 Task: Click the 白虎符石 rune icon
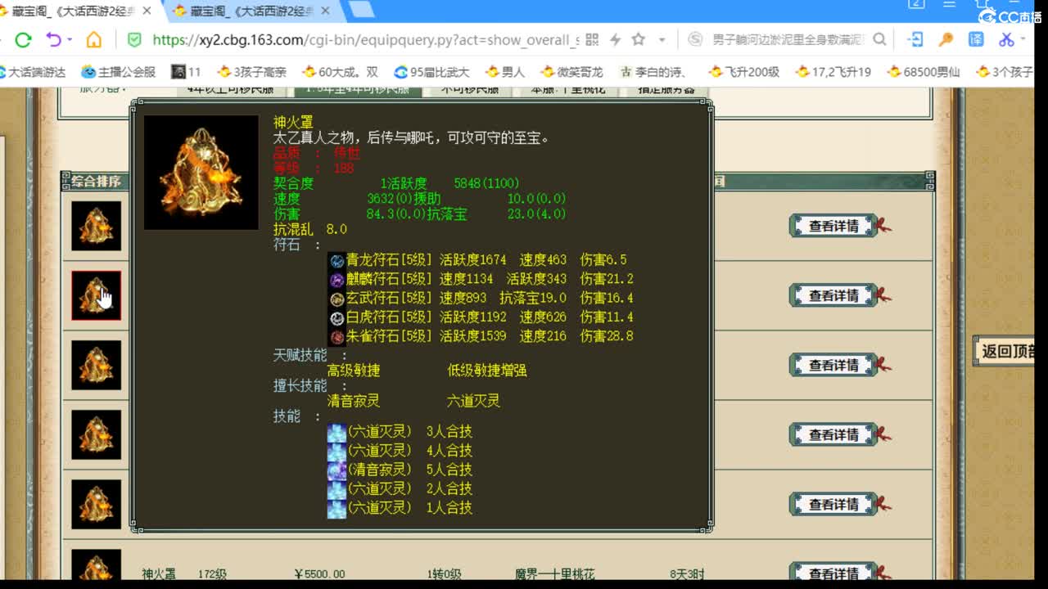(x=337, y=317)
